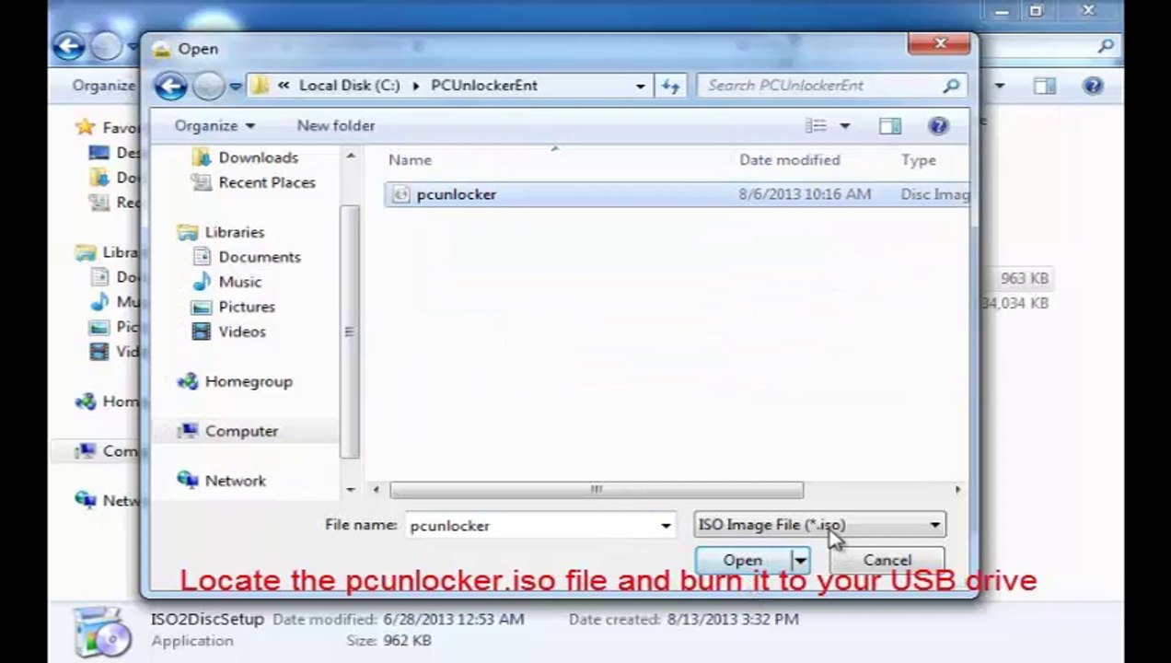This screenshot has height=663, width=1171.
Task: Click the Music note icon in dialog sidebar
Action: pyautogui.click(x=202, y=282)
